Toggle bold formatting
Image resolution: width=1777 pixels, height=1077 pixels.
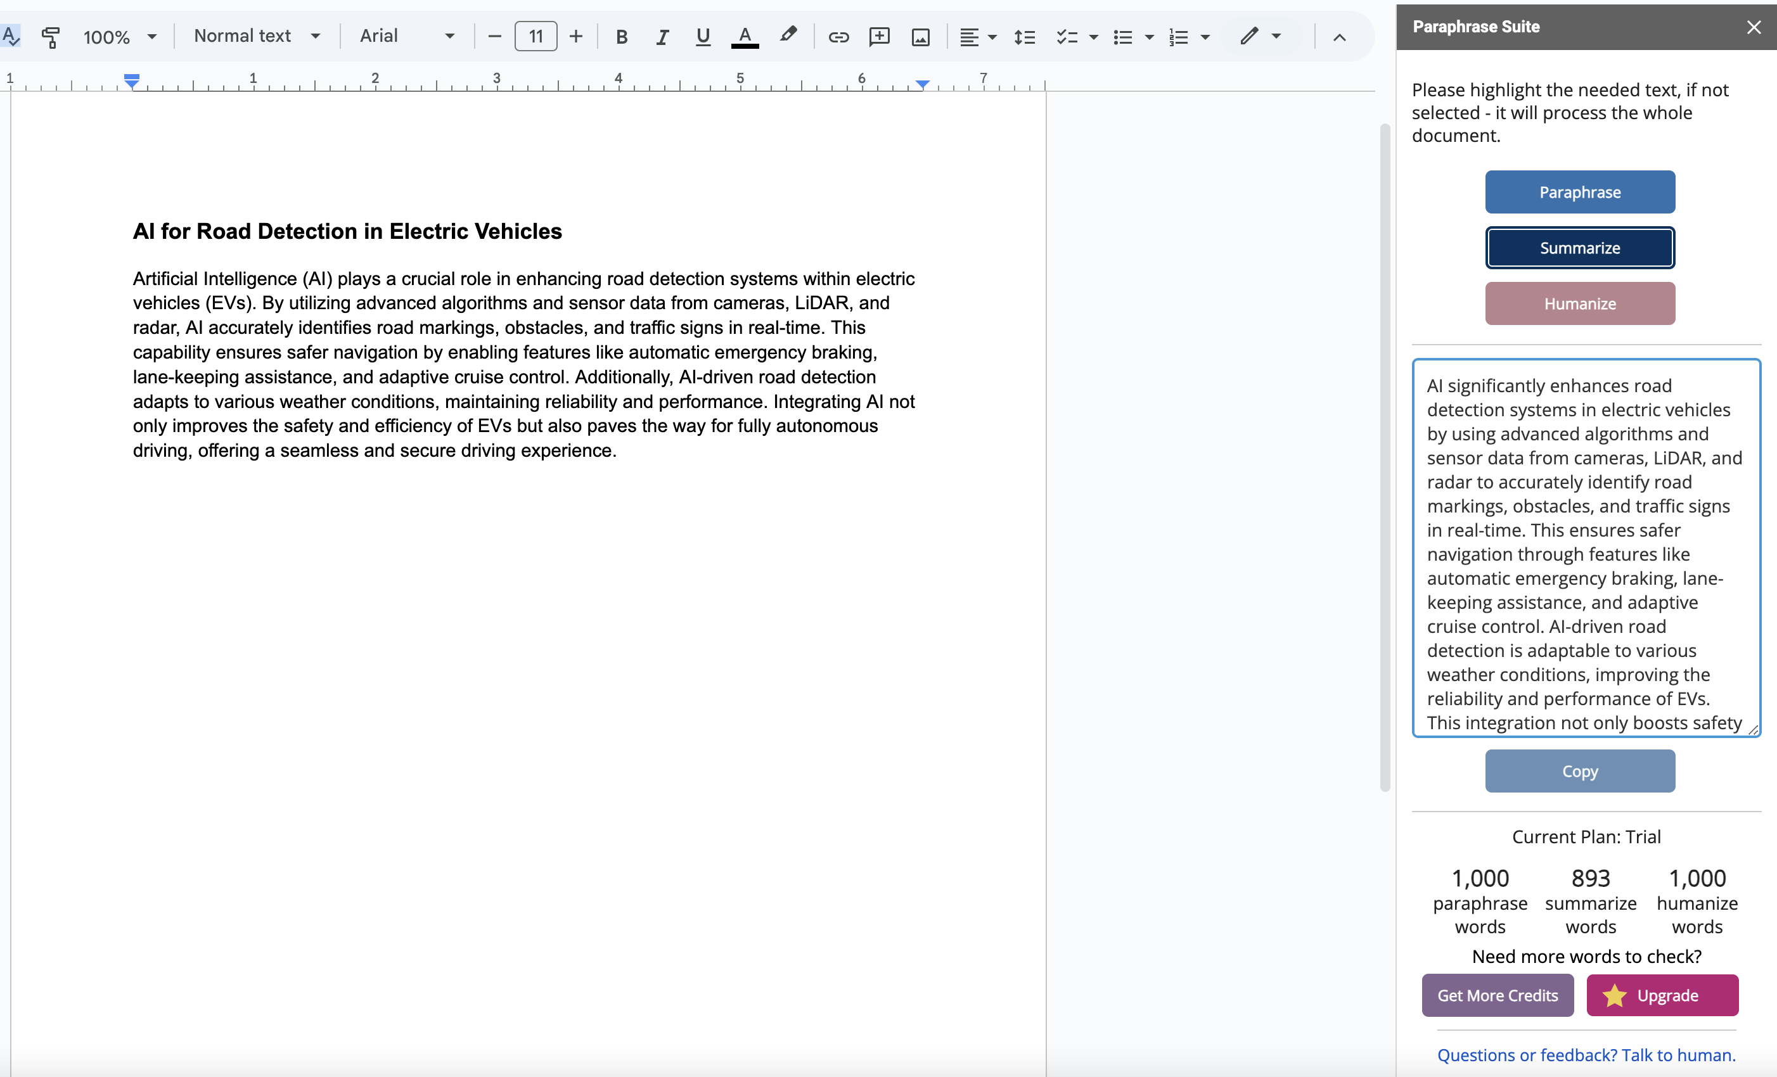click(x=622, y=36)
